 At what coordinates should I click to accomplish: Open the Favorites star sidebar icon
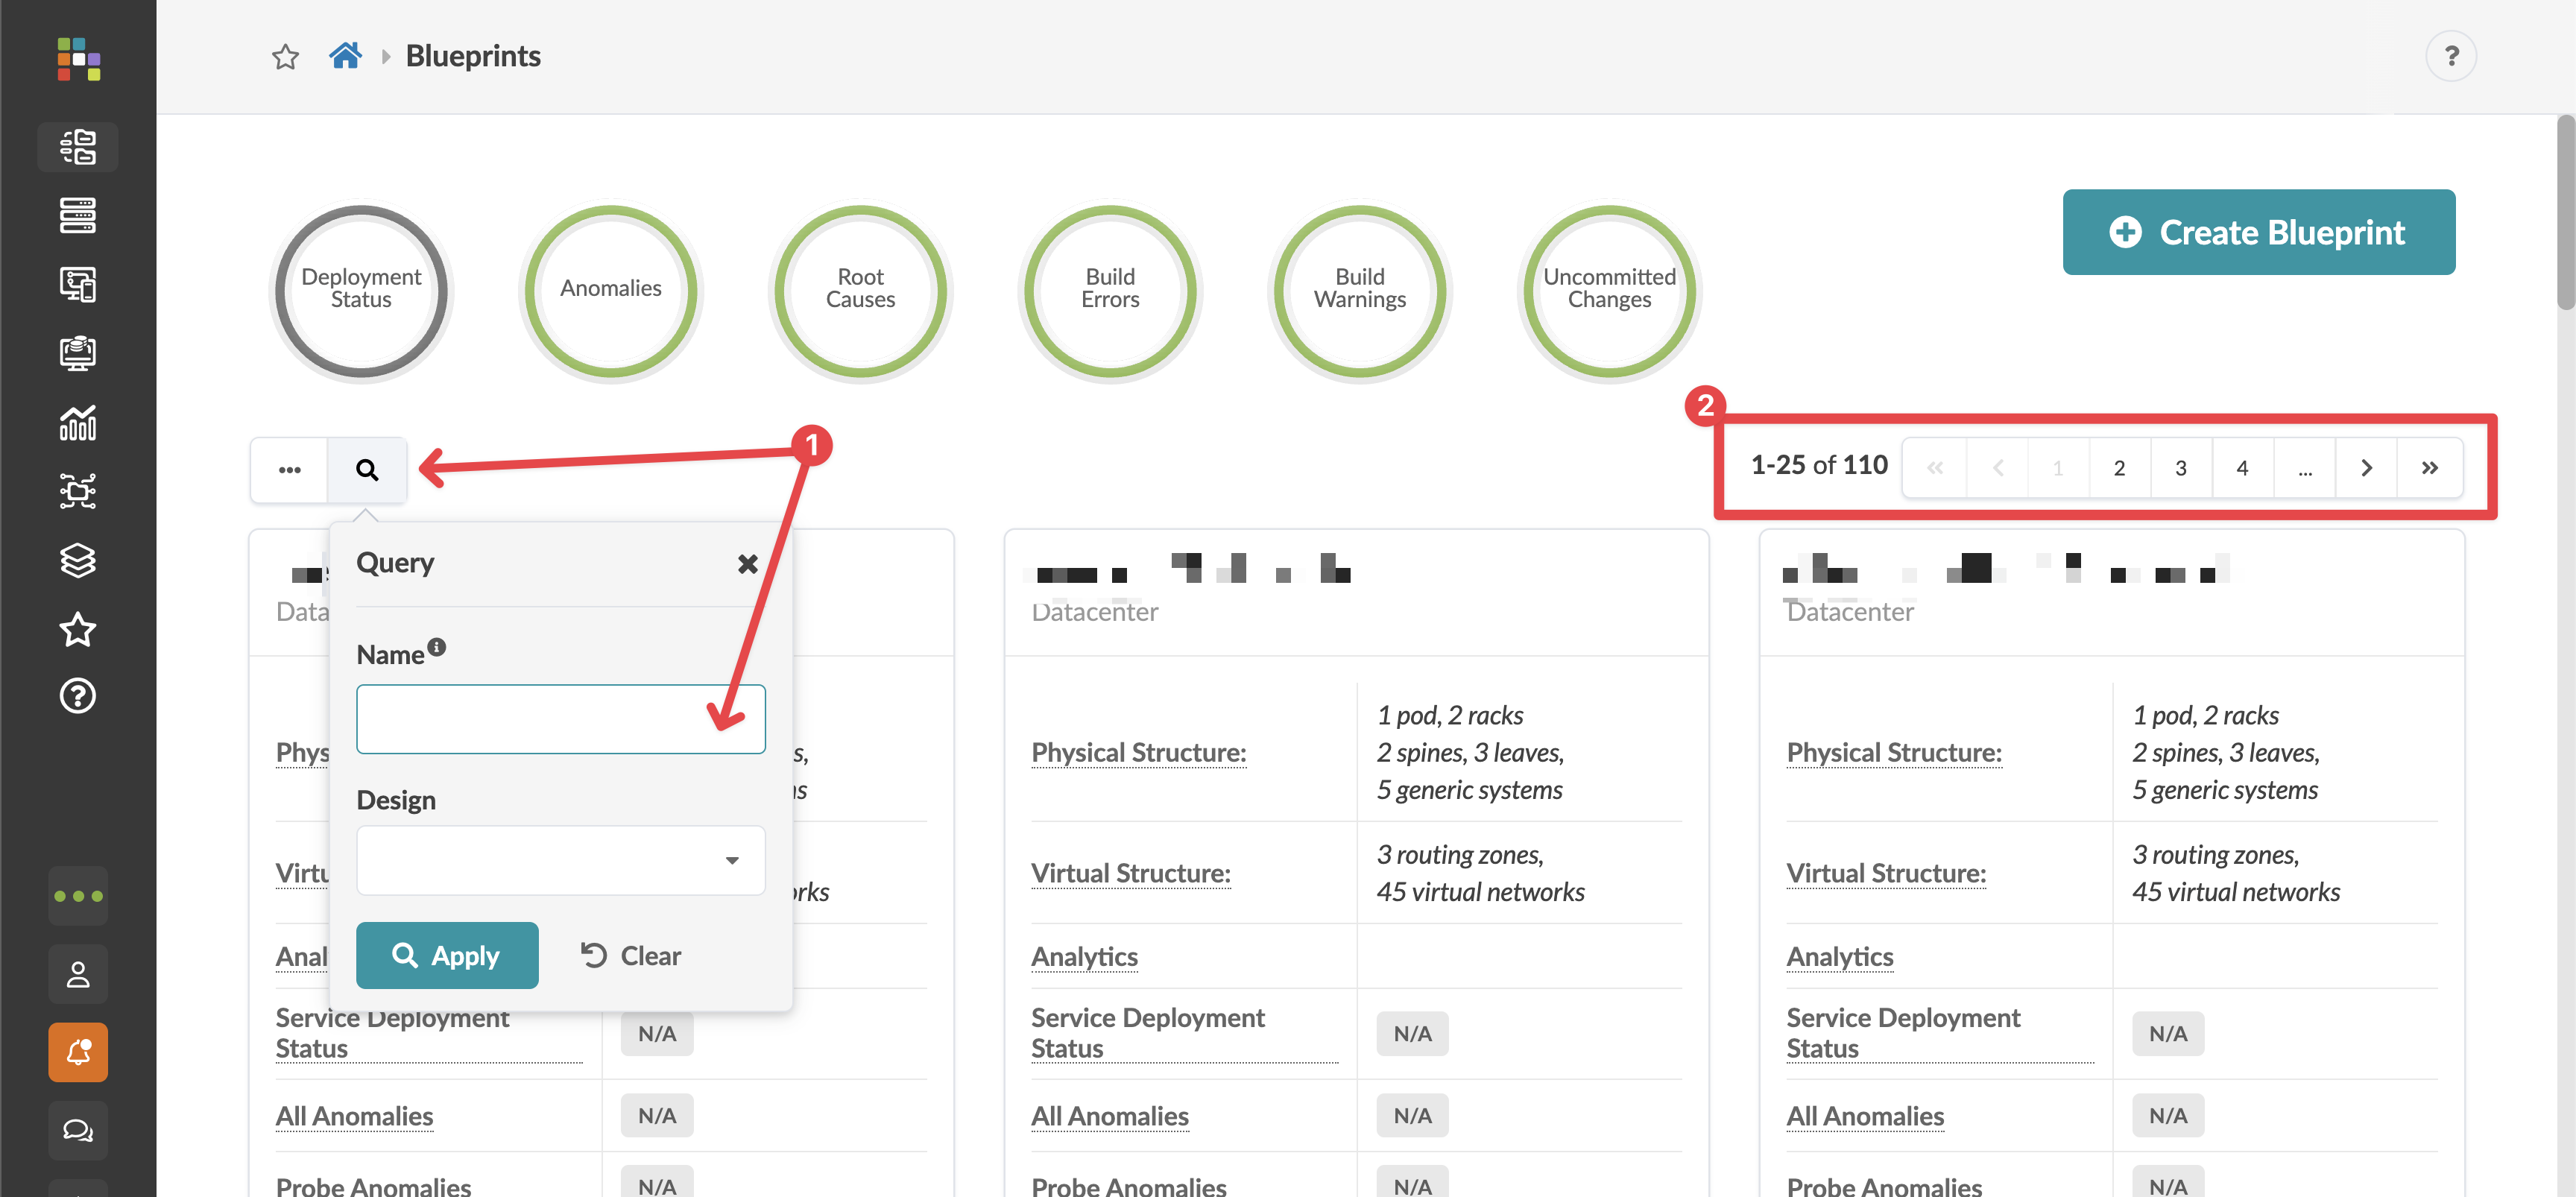pos(78,629)
